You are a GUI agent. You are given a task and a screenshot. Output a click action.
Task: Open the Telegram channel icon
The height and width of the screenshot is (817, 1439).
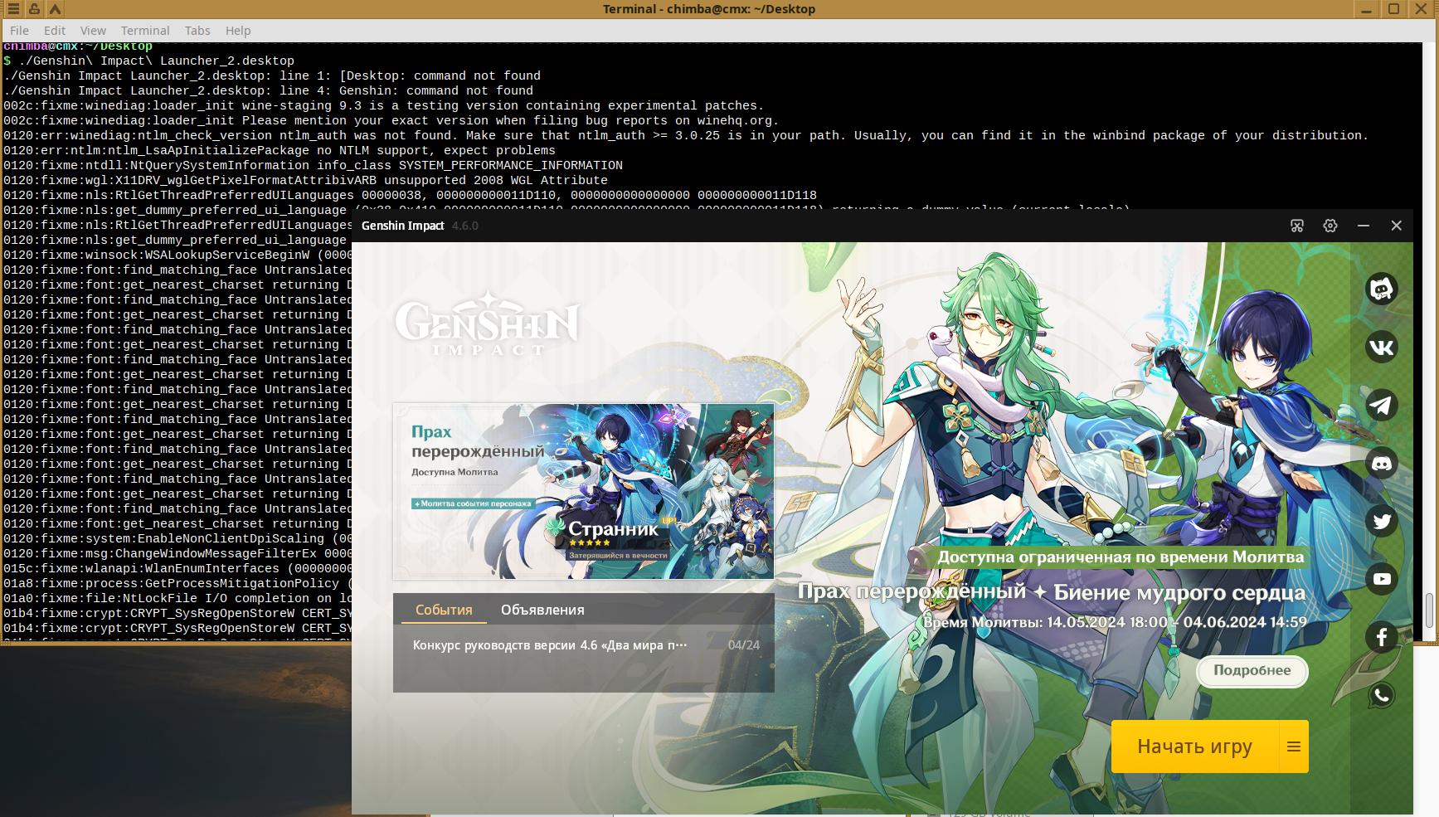(x=1381, y=405)
